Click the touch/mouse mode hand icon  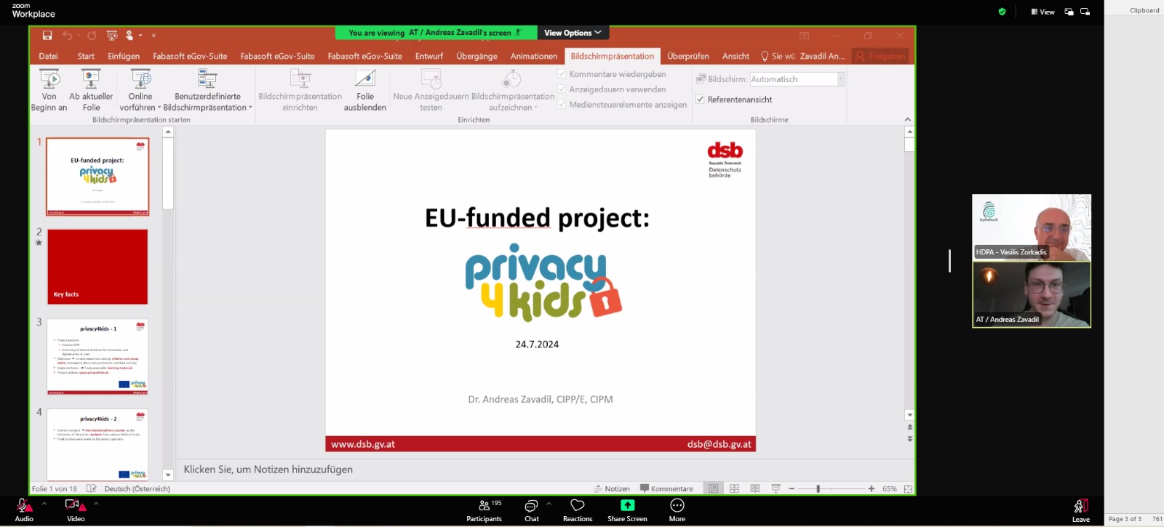point(129,35)
